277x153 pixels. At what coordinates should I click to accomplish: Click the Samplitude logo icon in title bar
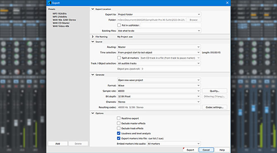[x=50, y=2]
